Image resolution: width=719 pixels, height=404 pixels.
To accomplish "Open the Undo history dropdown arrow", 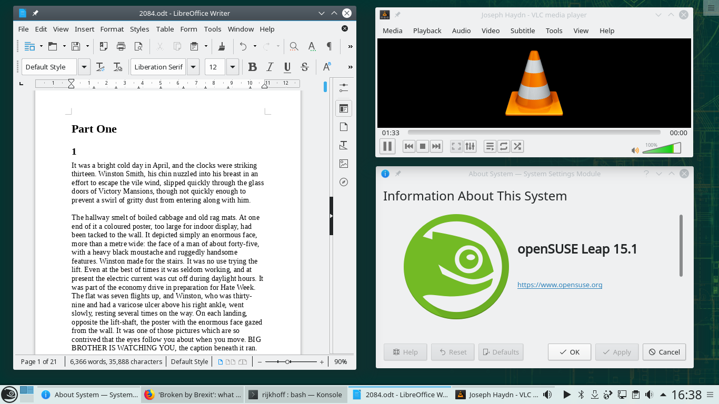I will click(255, 46).
